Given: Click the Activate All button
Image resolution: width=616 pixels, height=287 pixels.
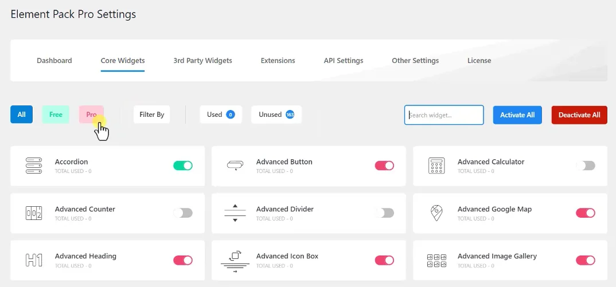Looking at the screenshot, I should (517, 115).
